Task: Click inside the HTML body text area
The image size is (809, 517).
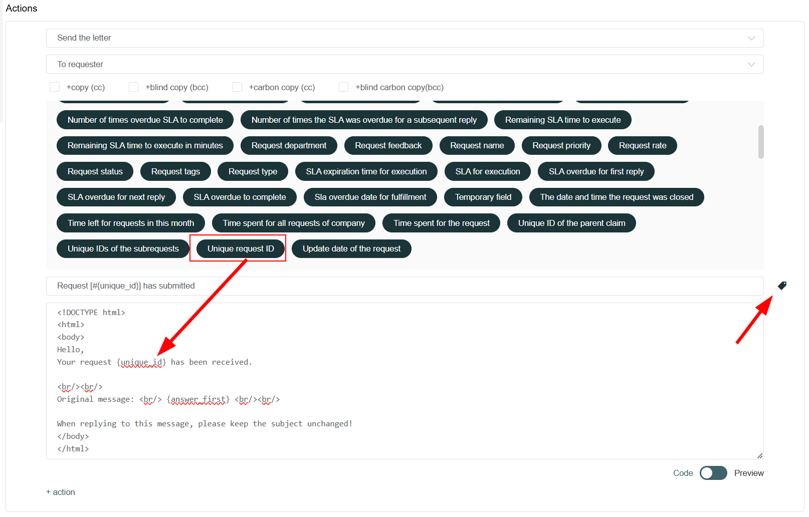Action: tap(405, 381)
